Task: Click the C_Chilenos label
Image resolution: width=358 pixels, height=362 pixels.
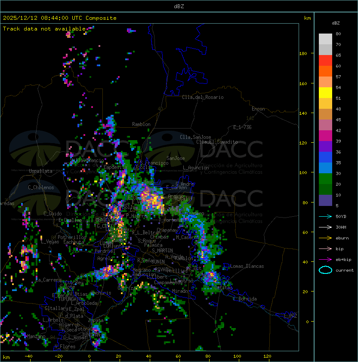Action: 41,187
